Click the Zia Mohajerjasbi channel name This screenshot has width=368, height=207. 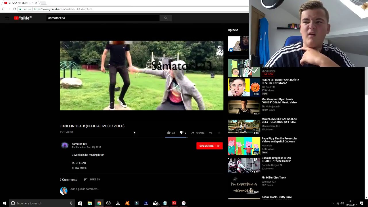click(x=271, y=107)
